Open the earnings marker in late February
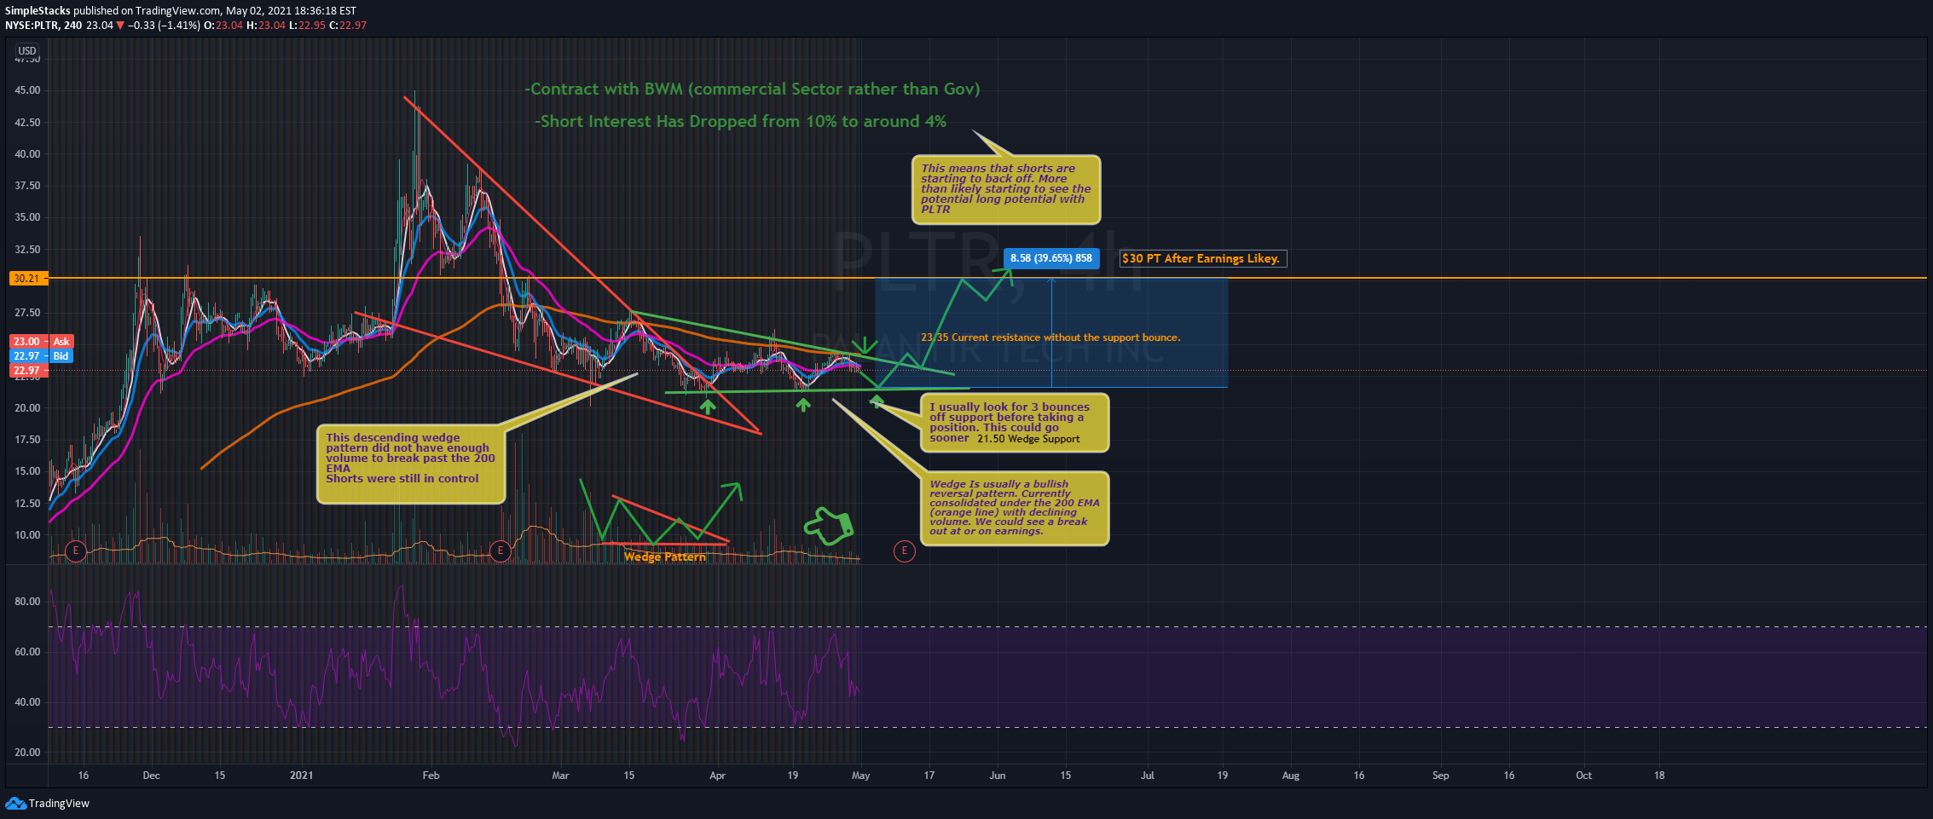Screen dimensions: 1933x819 click(501, 551)
